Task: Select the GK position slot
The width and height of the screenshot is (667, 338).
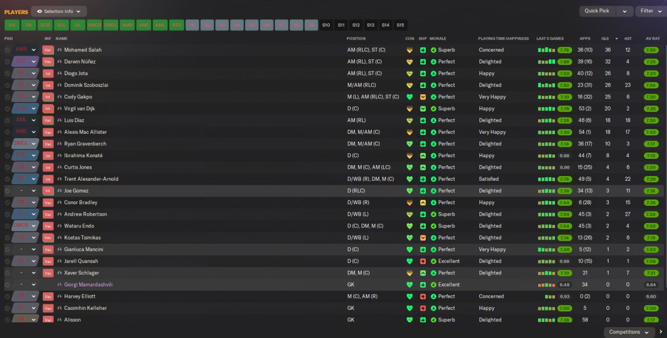Action: coord(12,25)
